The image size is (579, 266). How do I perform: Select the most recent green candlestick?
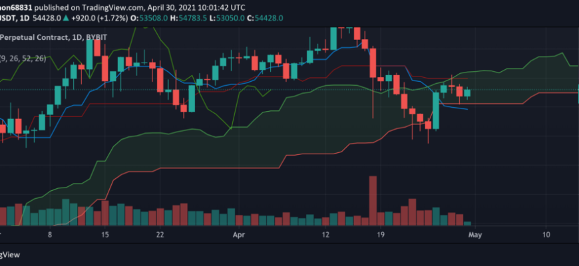pyautogui.click(x=467, y=93)
